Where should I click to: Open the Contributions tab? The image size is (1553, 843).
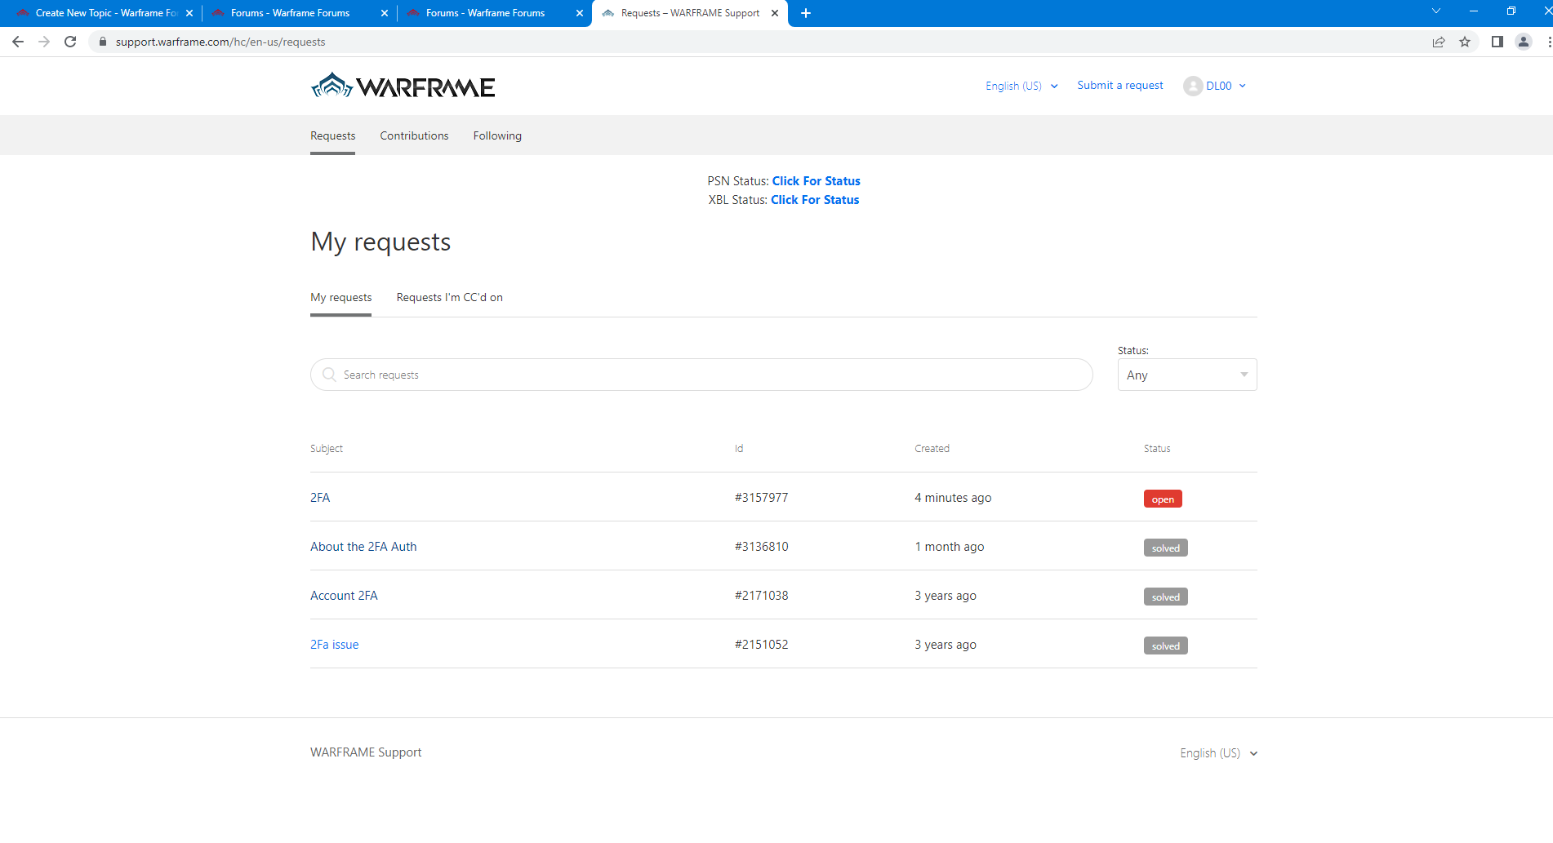tap(414, 135)
